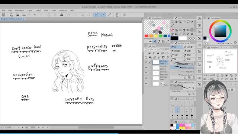The height and width of the screenshot is (134, 238).
Task: Click the Open file toolbar icon
Action: coord(17,15)
